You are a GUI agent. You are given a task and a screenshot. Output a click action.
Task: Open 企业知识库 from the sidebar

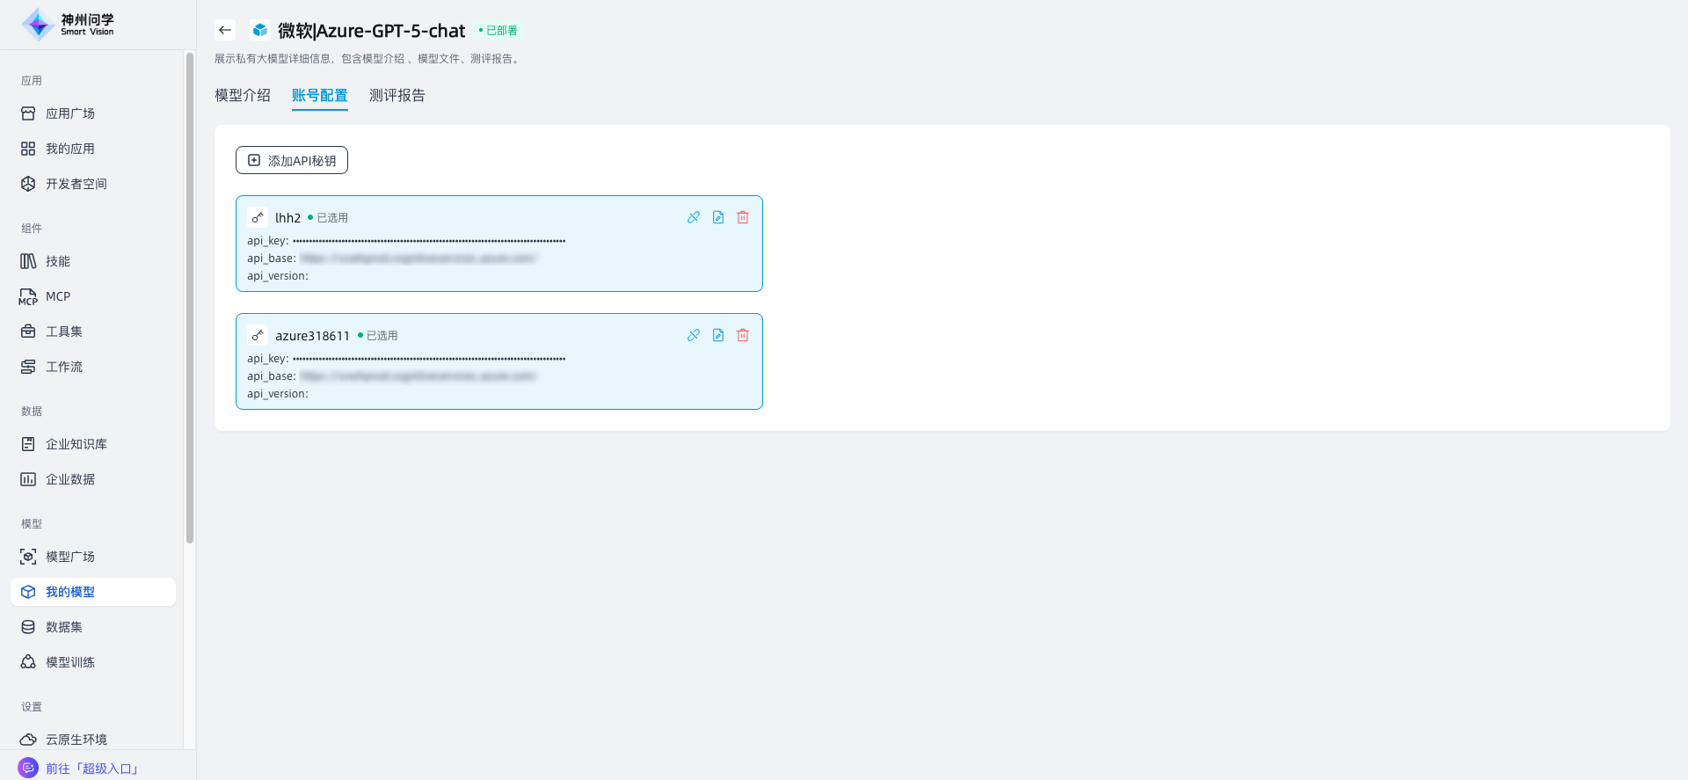pyautogui.click(x=76, y=444)
